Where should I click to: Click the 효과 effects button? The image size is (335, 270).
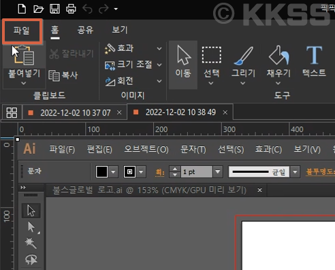tap(119, 48)
